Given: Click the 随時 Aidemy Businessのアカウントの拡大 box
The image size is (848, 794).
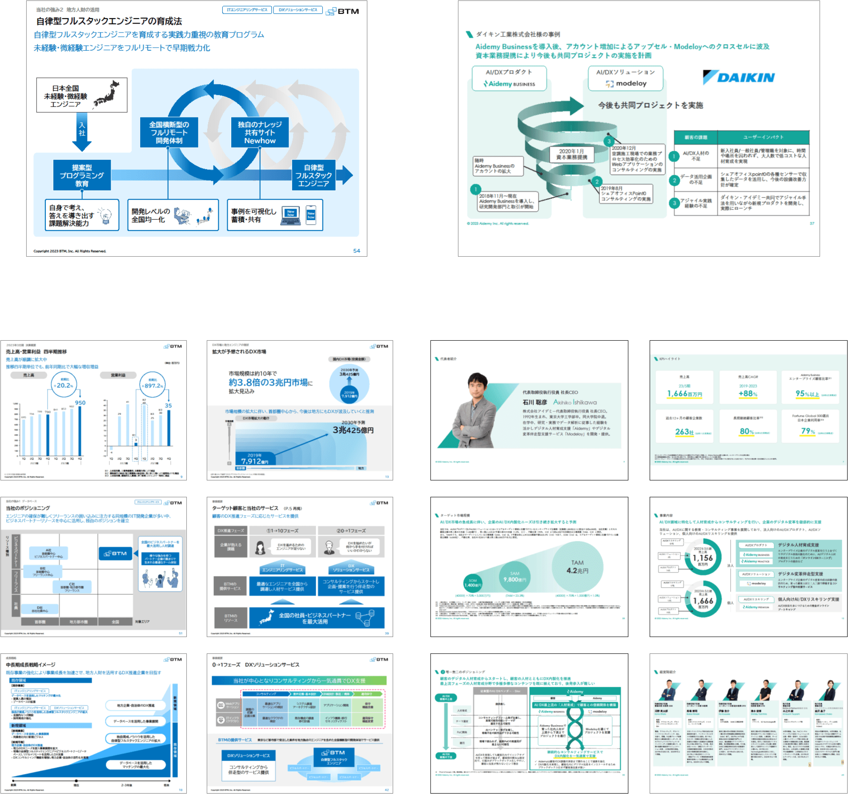Looking at the screenshot, I should click(x=498, y=165).
